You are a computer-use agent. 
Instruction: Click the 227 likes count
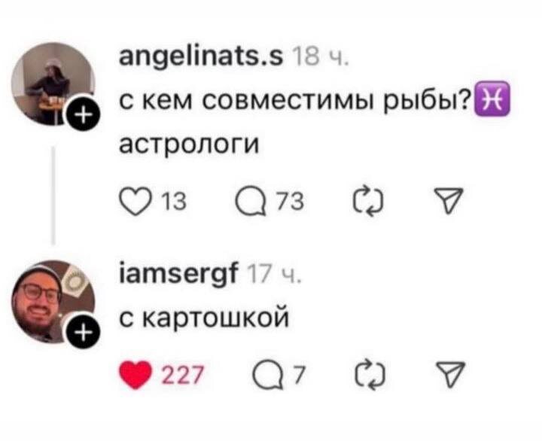pos(182,376)
